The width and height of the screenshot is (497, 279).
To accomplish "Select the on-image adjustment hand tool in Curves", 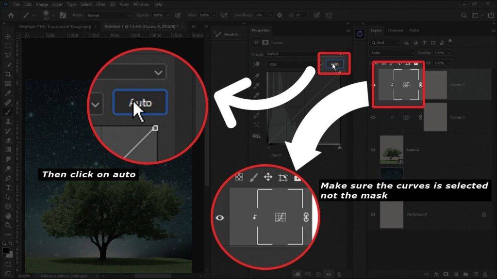I will pos(256,64).
